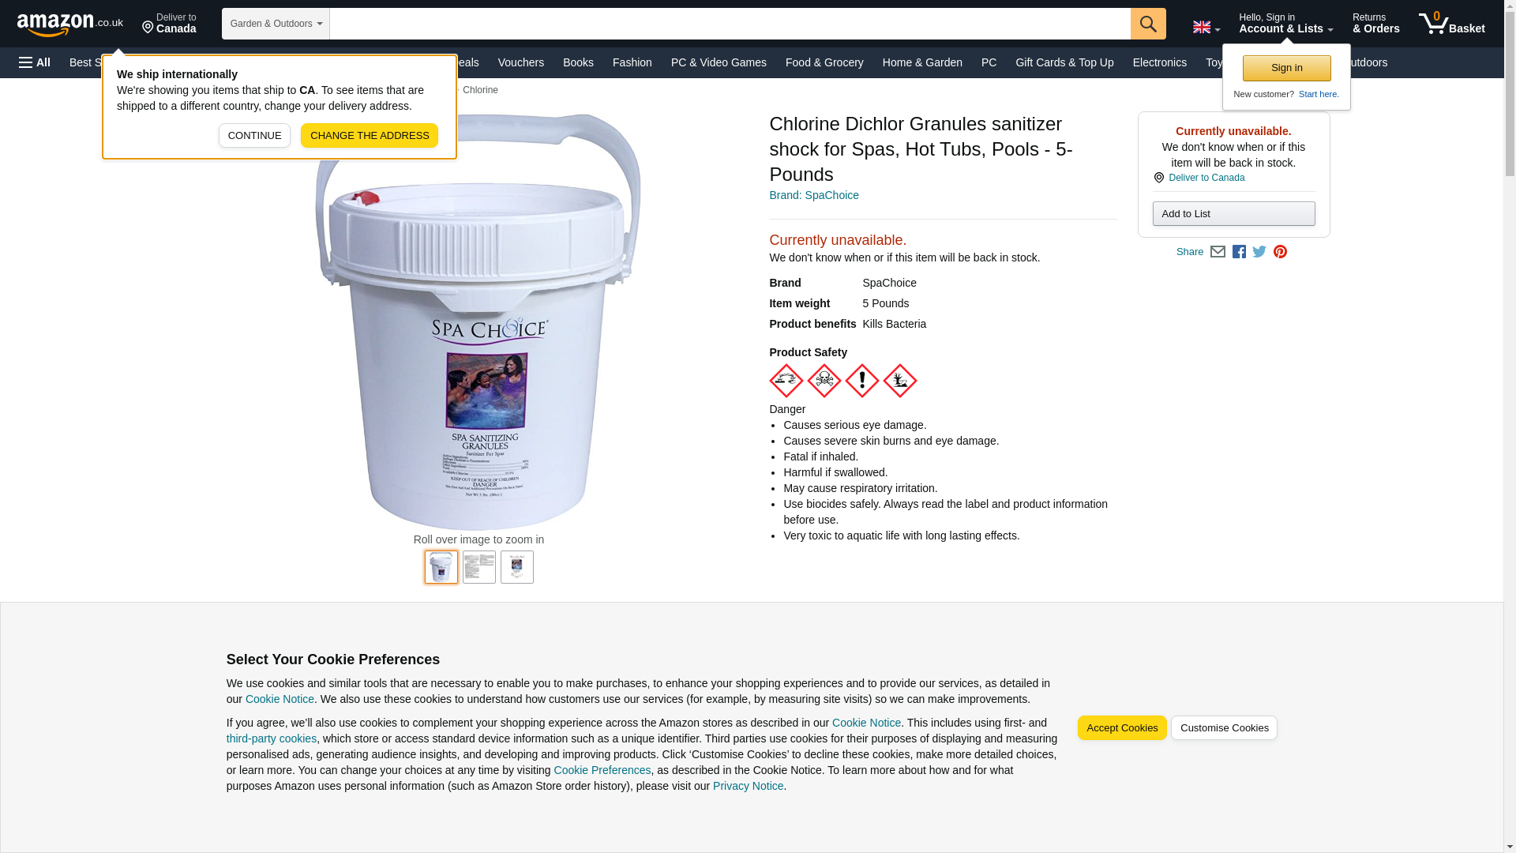The width and height of the screenshot is (1516, 853).
Task: Expand the Account & Lists menu
Action: [x=1285, y=24]
